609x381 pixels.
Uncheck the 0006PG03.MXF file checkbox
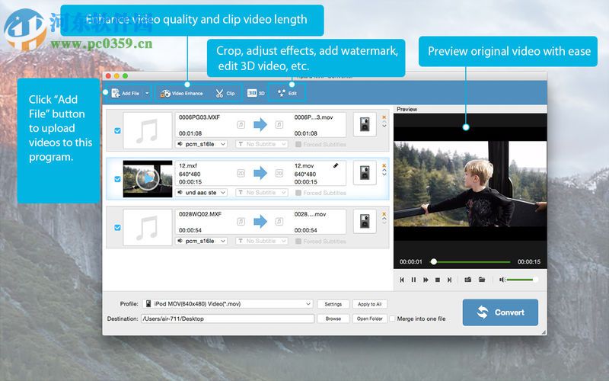click(x=117, y=130)
